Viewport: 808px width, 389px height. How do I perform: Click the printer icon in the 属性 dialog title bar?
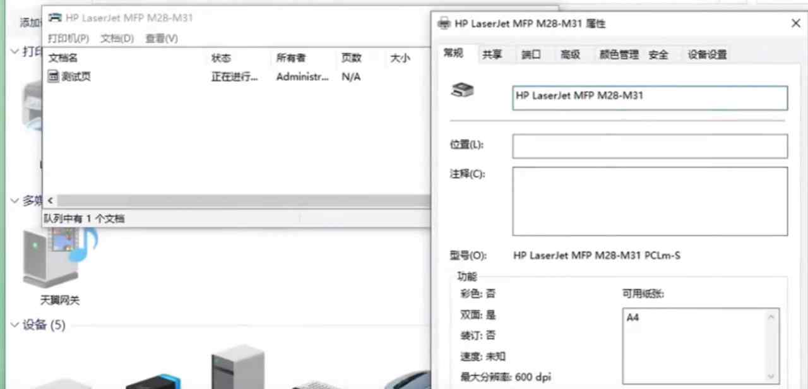tap(444, 23)
